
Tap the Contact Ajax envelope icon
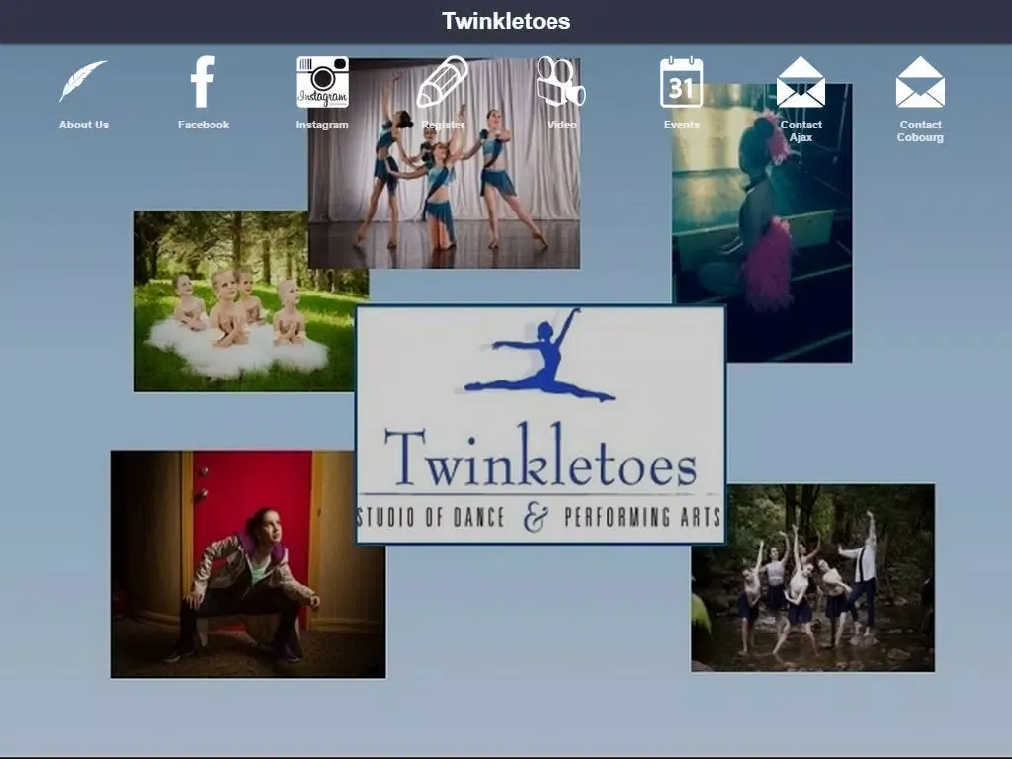(x=801, y=81)
